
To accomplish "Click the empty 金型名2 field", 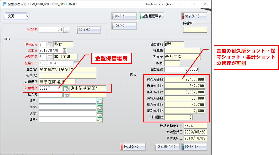I will pyautogui.click(x=67, y=76).
